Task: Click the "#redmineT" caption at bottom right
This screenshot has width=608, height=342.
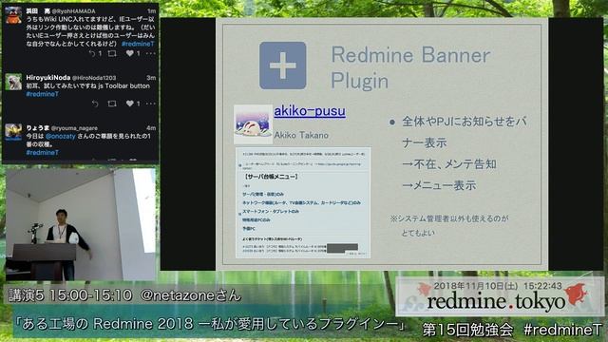Action: [x=562, y=330]
